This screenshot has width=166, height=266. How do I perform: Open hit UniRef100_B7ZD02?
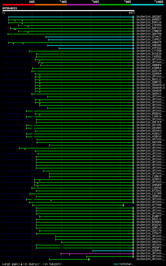pyautogui.click(x=149, y=191)
